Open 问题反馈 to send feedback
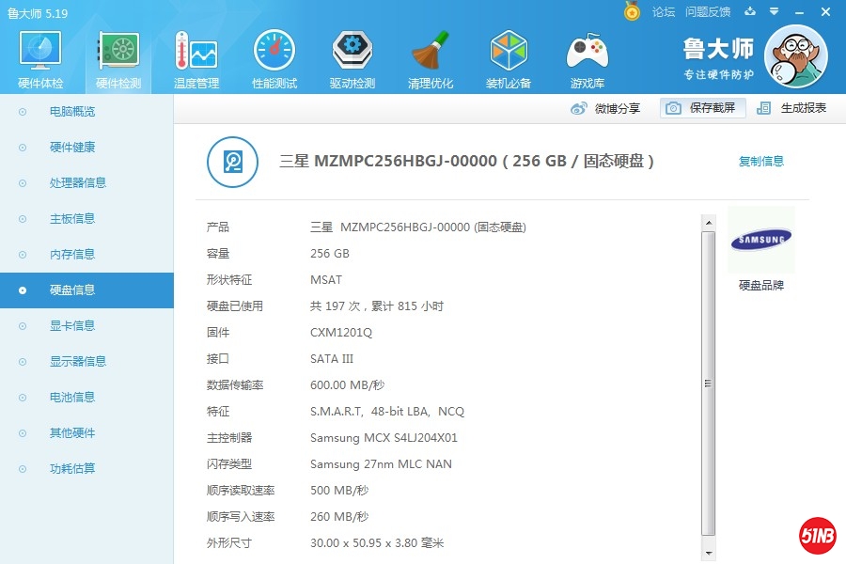The height and width of the screenshot is (564, 846). click(x=708, y=11)
